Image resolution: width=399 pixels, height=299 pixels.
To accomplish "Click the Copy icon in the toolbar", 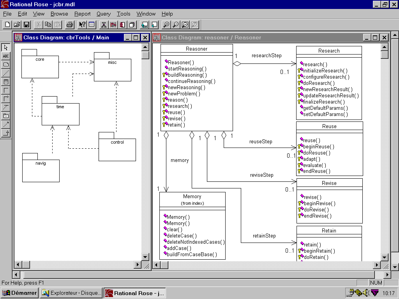I will [48, 25].
